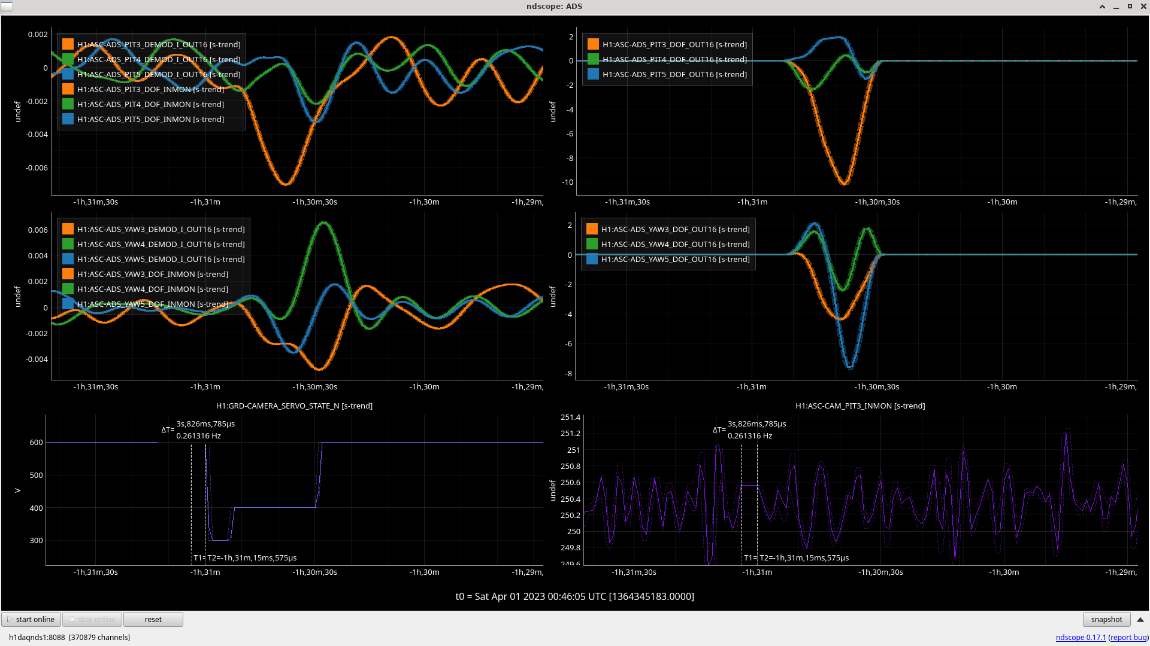The height and width of the screenshot is (646, 1150).
Task: Click the t0 timestamp label
Action: 574,596
